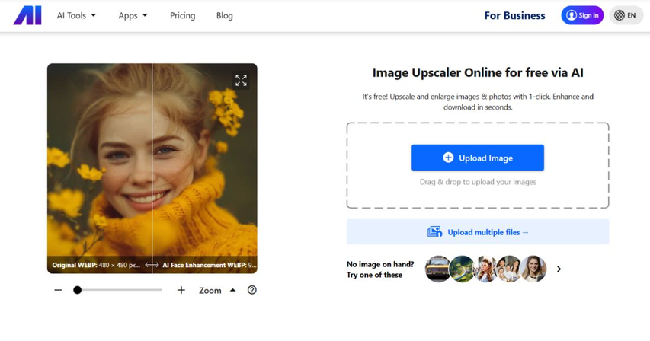Select the woman portrait third sample
The height and width of the screenshot is (341, 650).
click(485, 269)
